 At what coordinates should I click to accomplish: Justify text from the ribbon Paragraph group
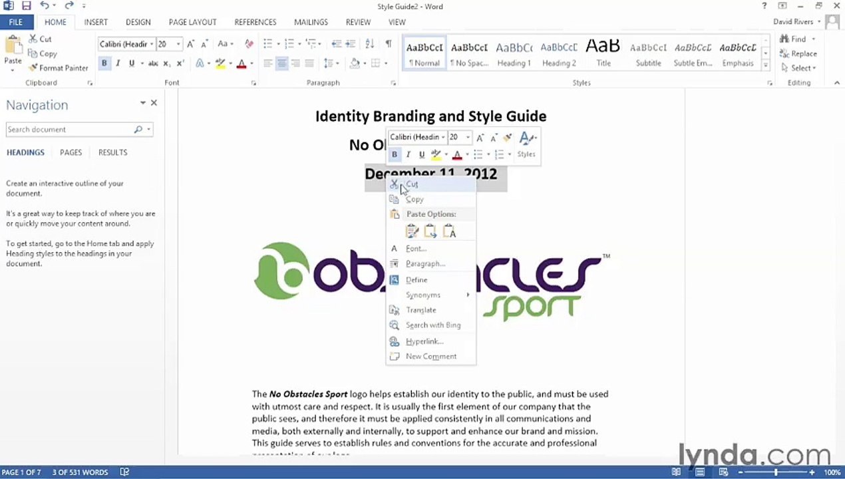tap(309, 63)
